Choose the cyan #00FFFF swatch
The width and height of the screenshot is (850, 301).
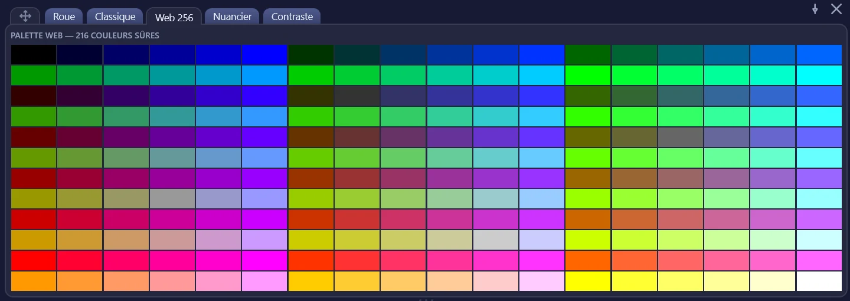click(x=819, y=75)
